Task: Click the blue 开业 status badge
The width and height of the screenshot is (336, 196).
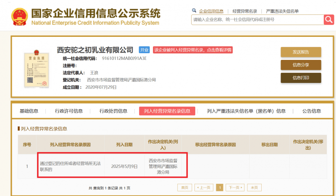Action: [144, 50]
